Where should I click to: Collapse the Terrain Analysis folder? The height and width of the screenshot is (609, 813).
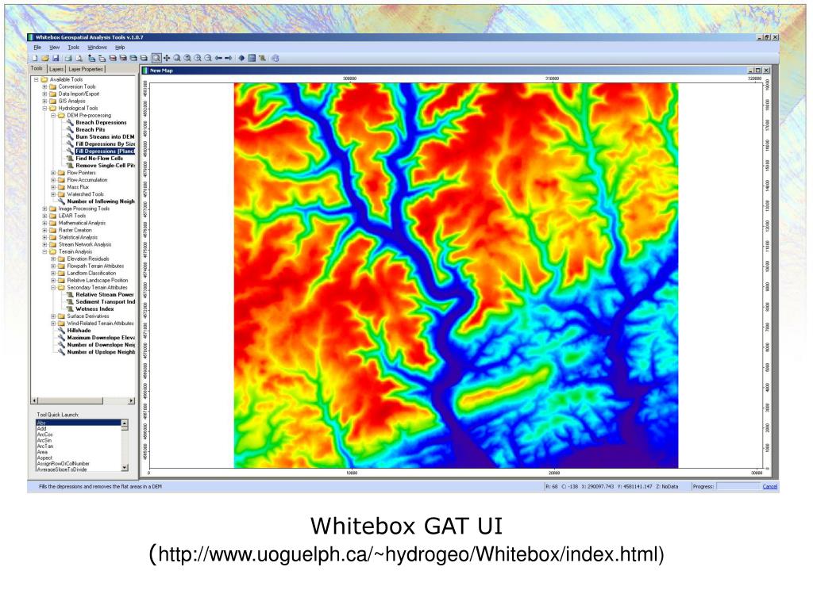(44, 251)
